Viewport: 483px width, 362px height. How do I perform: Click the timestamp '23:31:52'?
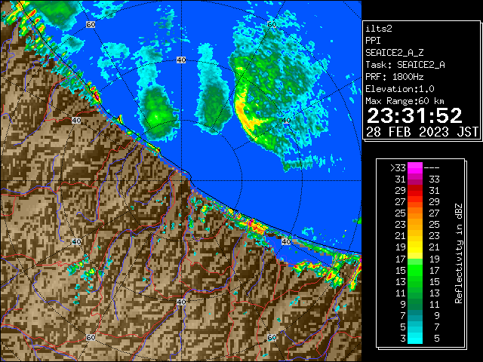pos(414,115)
